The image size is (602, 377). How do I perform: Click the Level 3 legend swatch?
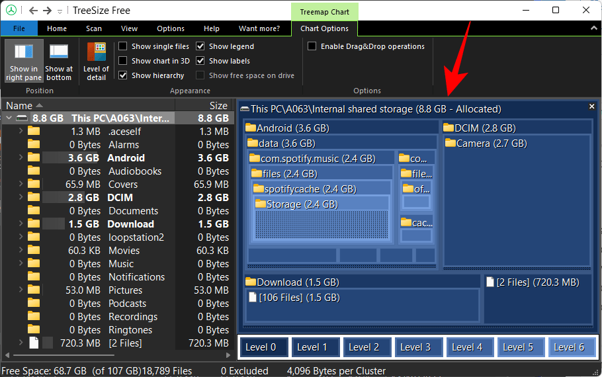[419, 347]
